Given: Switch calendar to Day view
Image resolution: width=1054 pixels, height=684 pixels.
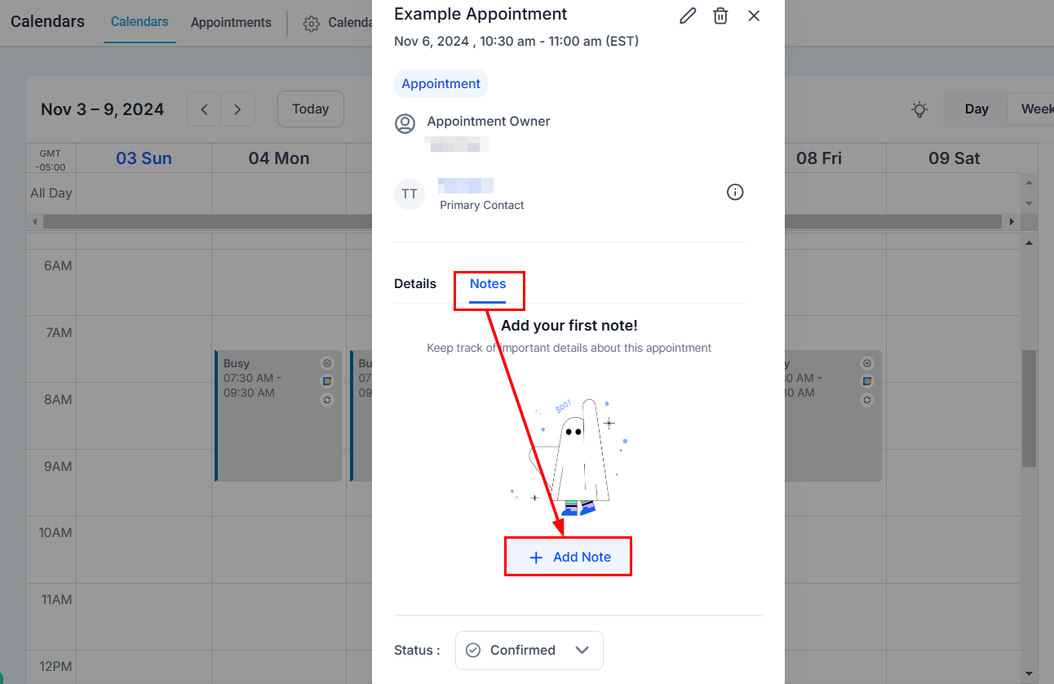Looking at the screenshot, I should coord(976,109).
